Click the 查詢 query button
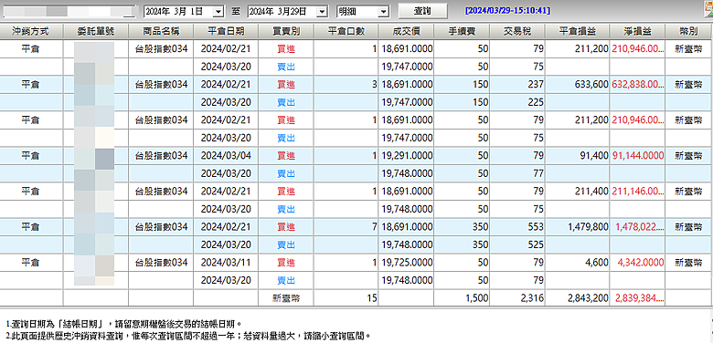 (x=422, y=10)
